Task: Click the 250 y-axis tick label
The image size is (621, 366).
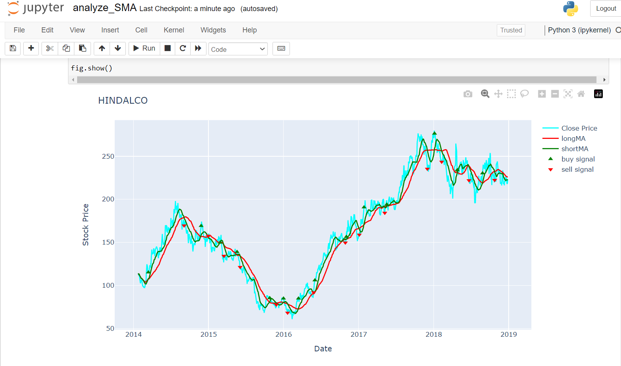Action: tap(108, 156)
